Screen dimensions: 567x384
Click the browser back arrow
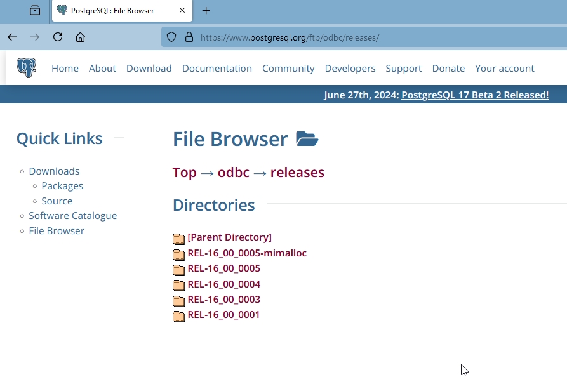[x=12, y=37]
